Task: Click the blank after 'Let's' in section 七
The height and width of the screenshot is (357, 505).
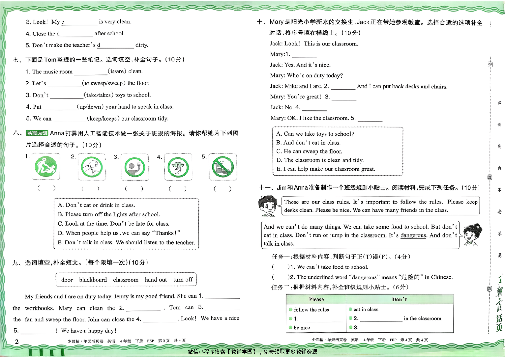Action: coord(65,84)
